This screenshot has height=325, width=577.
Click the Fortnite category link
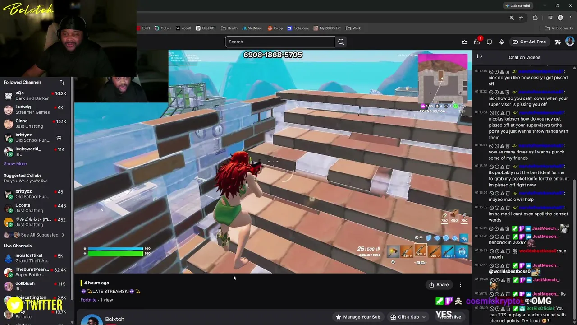click(88, 300)
